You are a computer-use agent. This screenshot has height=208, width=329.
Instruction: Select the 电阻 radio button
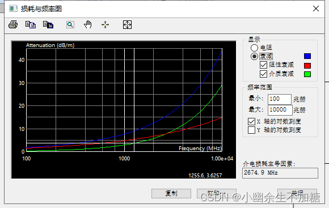pyautogui.click(x=254, y=48)
